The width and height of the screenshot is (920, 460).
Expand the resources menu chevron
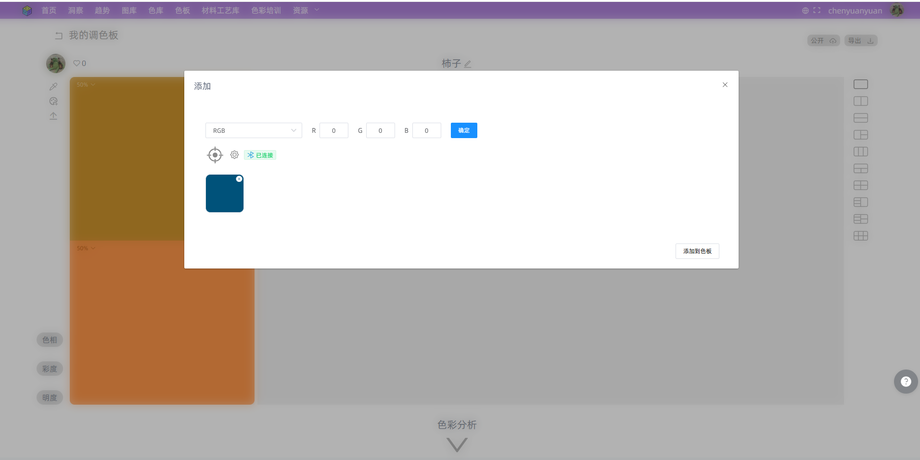[x=317, y=10]
